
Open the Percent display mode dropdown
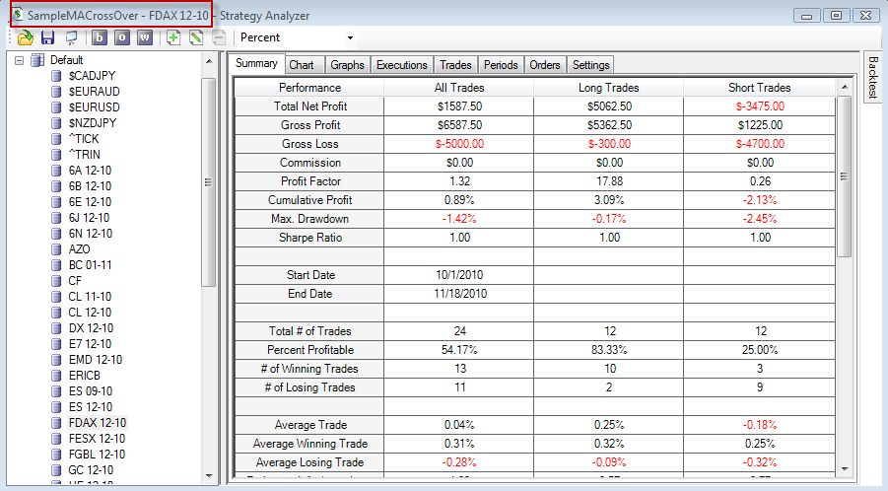point(350,37)
